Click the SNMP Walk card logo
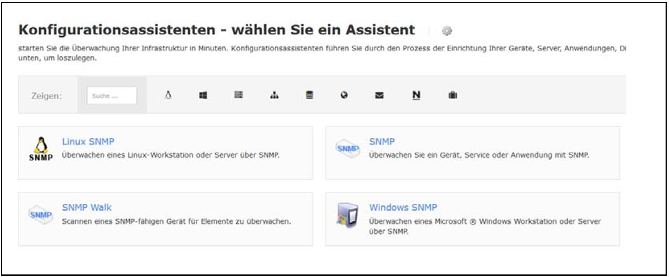 [41, 215]
